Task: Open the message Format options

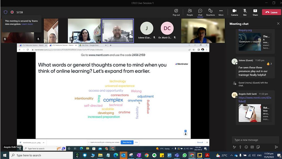Action: pos(234,147)
